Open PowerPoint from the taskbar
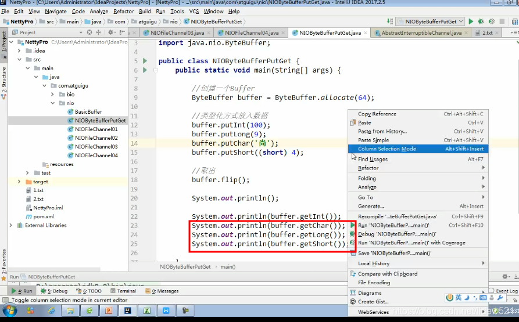519x322 pixels. point(109,310)
